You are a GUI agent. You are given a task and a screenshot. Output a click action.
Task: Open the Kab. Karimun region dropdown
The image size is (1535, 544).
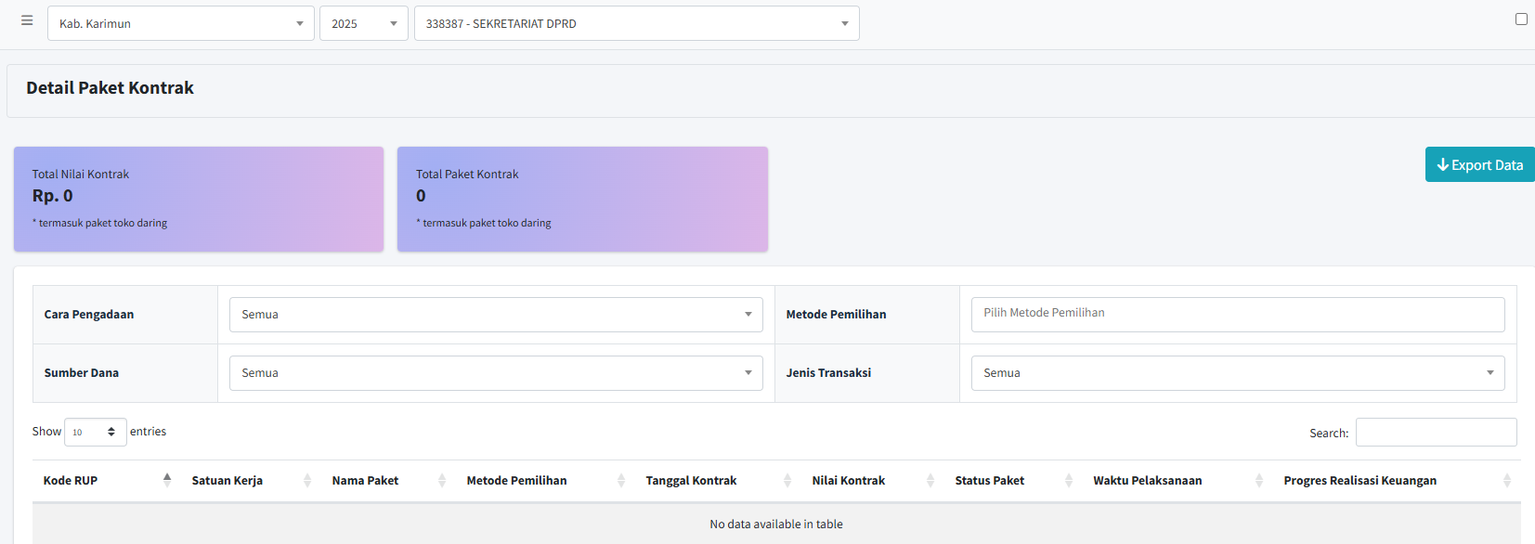click(181, 23)
